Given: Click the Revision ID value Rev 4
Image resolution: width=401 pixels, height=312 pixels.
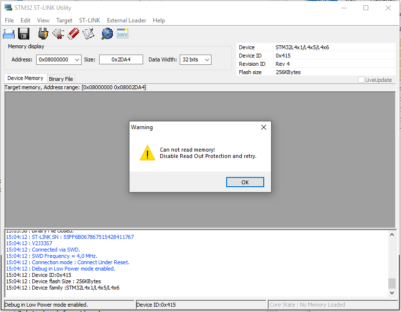Looking at the screenshot, I should (x=282, y=64).
